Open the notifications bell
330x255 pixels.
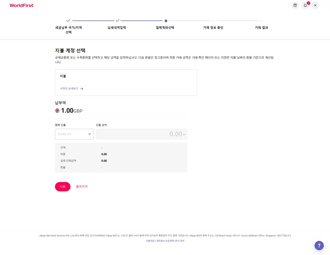point(305,5)
